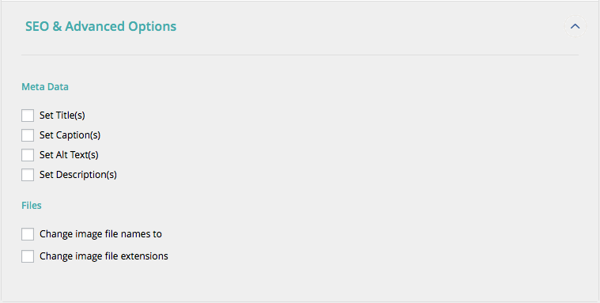Screen dimensions: 600x303
Task: Click the 'Set Title(s)' label text
Action: (62, 116)
